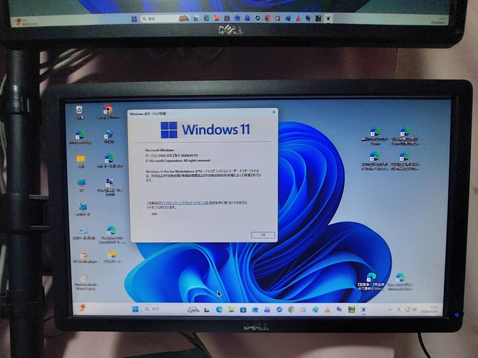Open the PC monitor icon on the desktop

tap(82, 185)
